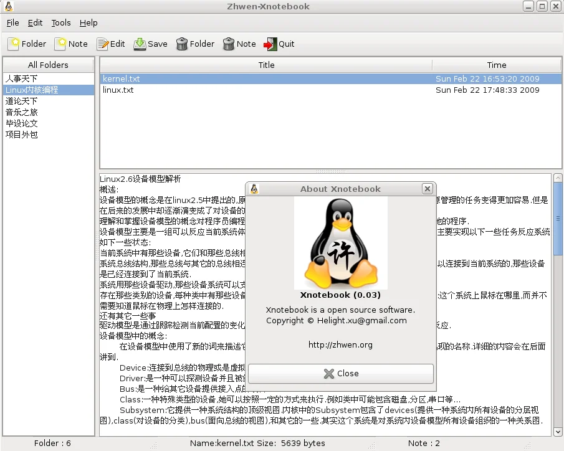Click the 'Folder : 6' status bar entry

(52, 443)
